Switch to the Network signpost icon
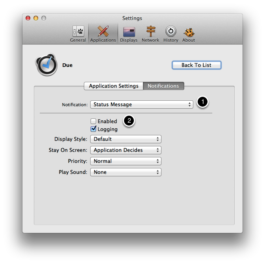The width and height of the screenshot is (265, 264). coord(150,33)
